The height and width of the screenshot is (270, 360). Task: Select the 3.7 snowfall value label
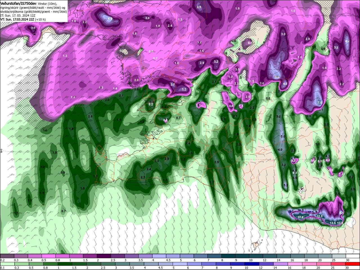[173, 85]
